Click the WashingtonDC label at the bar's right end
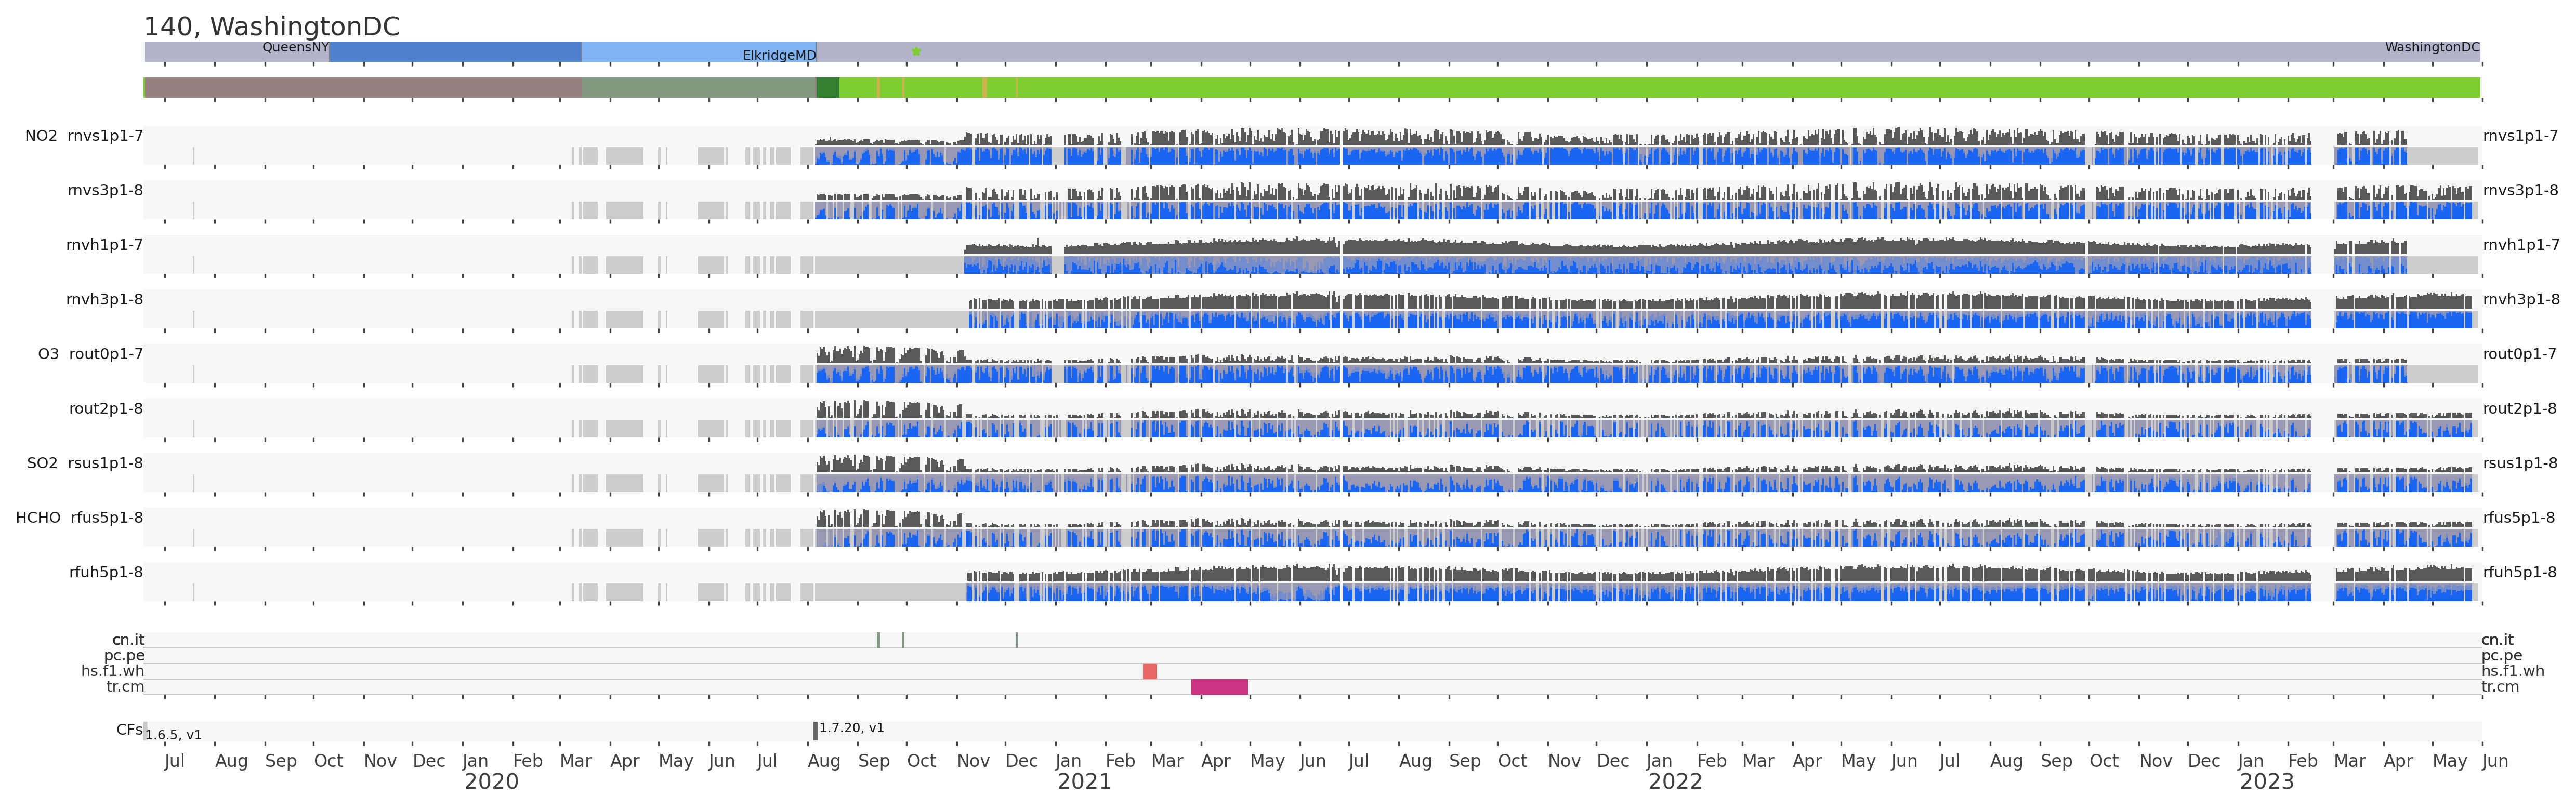 [2432, 47]
